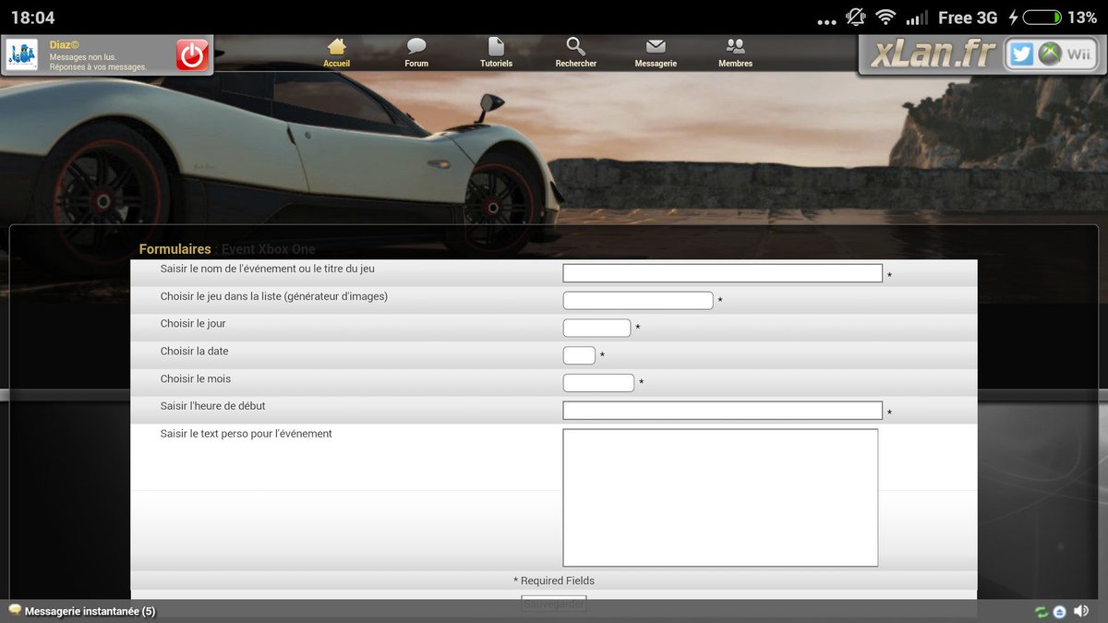Open 'Réponses à vos messages.' link

point(98,67)
